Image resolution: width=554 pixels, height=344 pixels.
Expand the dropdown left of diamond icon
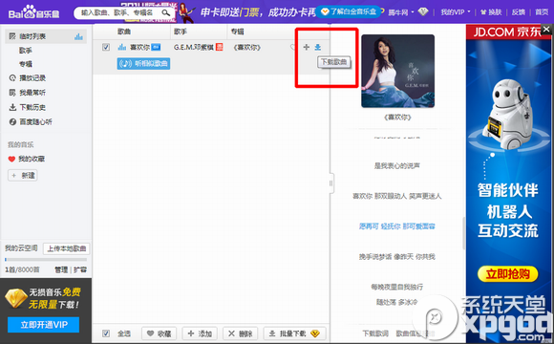(x=413, y=12)
